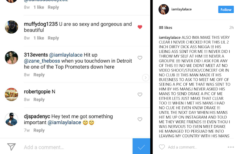Screen dimensions: 237x154
Task: Follow the iamlaylalace account
Action: point(225,10)
